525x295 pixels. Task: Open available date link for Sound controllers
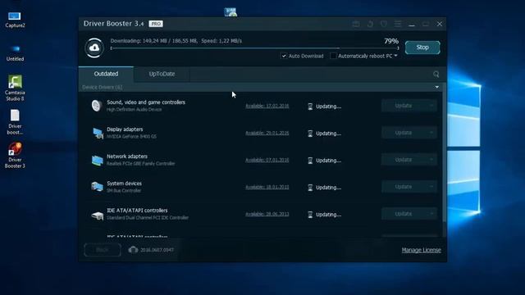tap(267, 106)
